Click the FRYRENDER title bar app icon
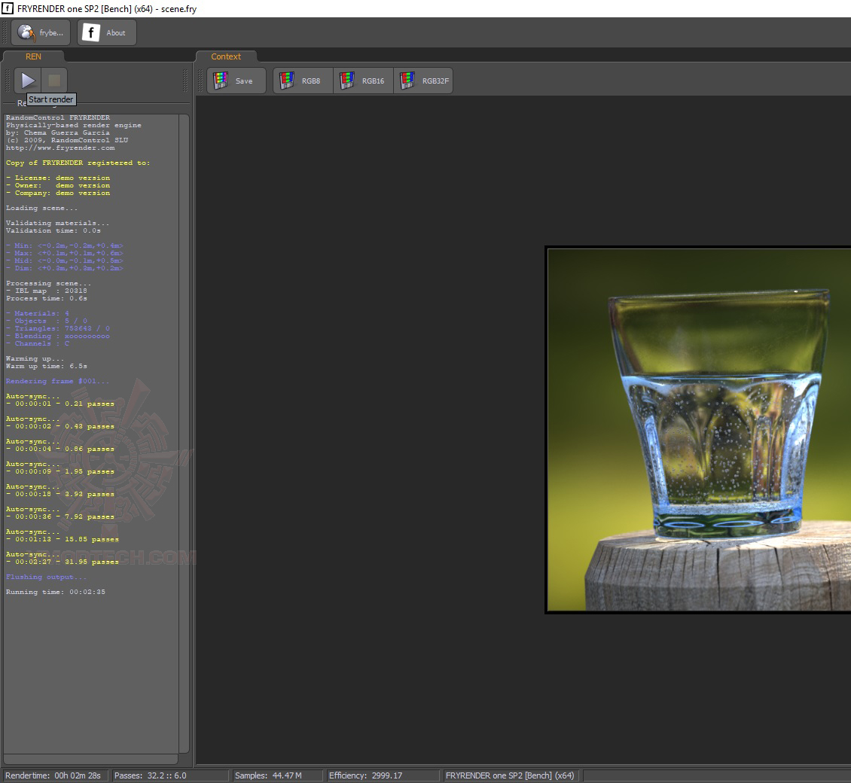This screenshot has width=851, height=783. [8, 8]
